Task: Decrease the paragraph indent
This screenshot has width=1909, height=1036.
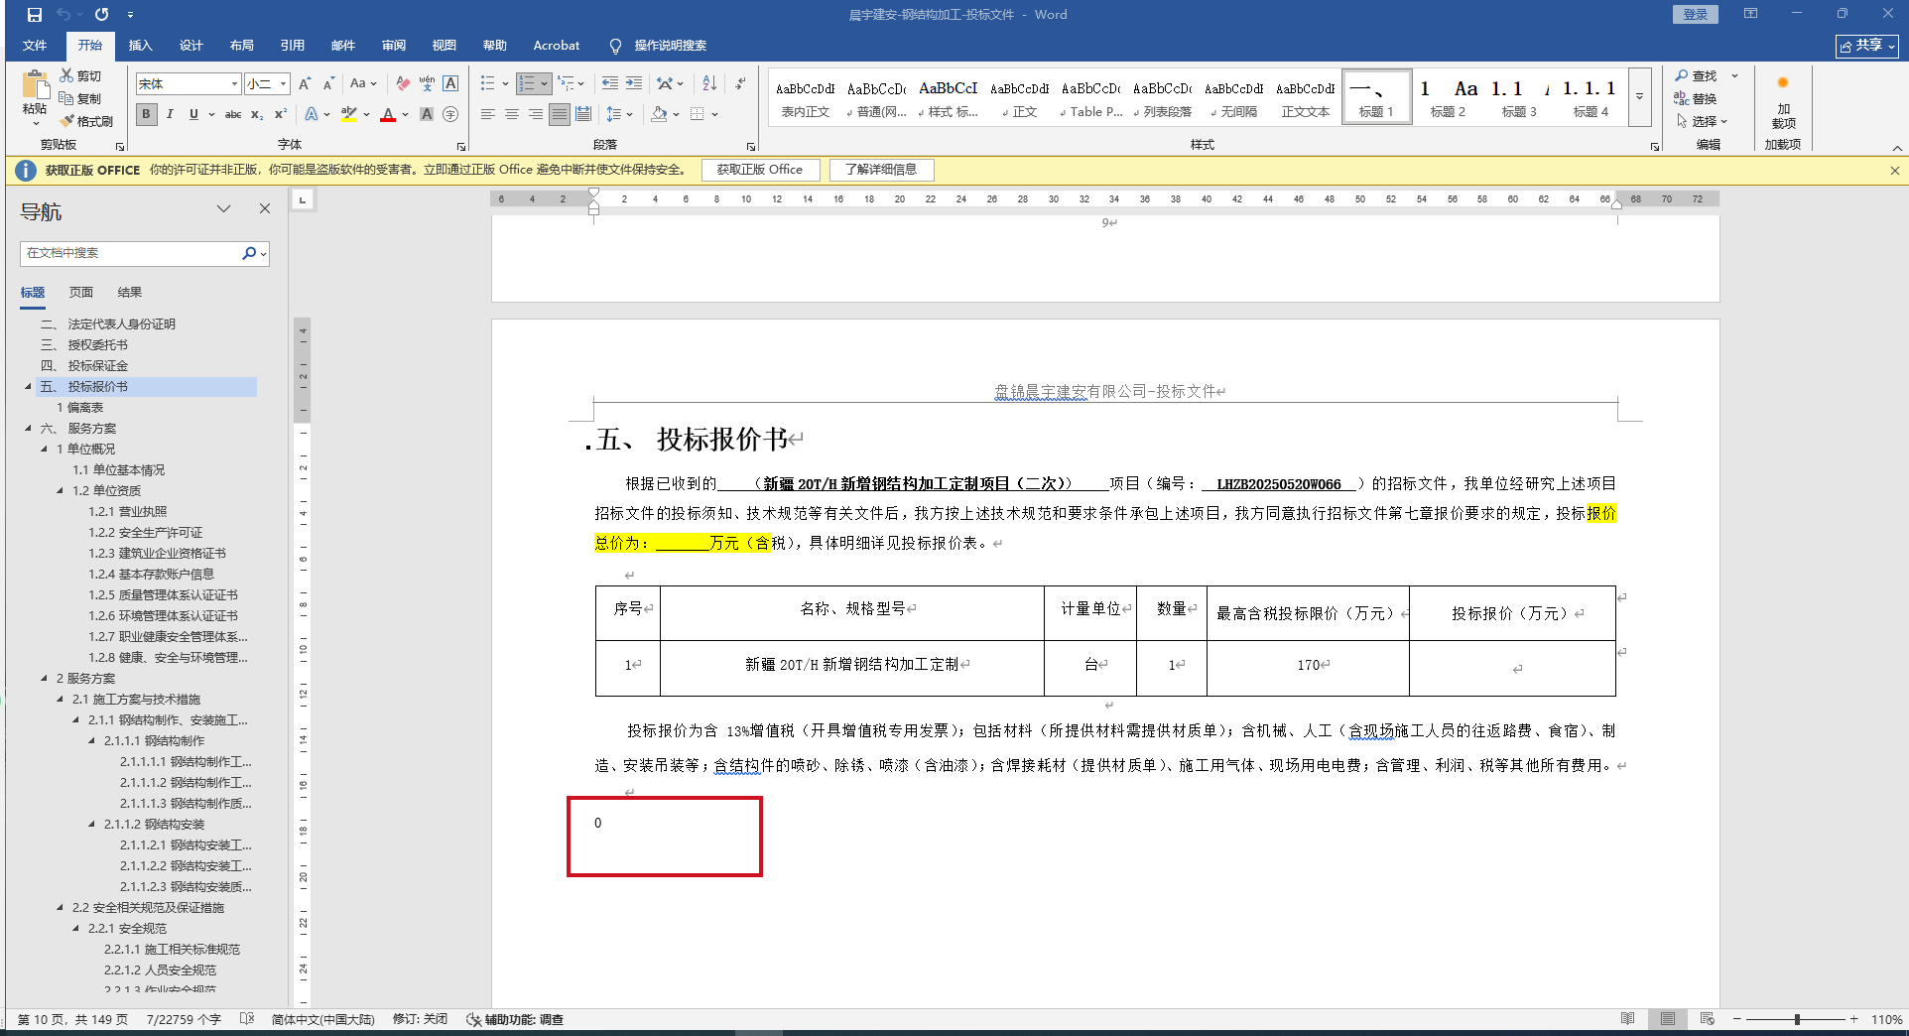Action: click(610, 84)
